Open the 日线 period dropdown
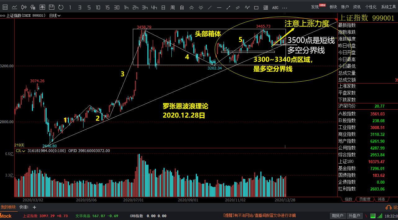This screenshot has width=398, height=220. 55,16
